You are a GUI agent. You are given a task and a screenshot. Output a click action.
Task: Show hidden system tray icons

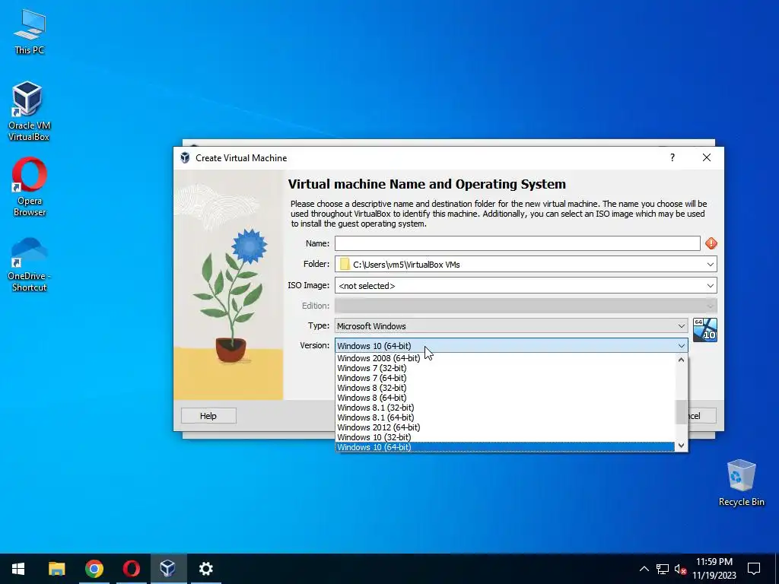pyautogui.click(x=644, y=569)
